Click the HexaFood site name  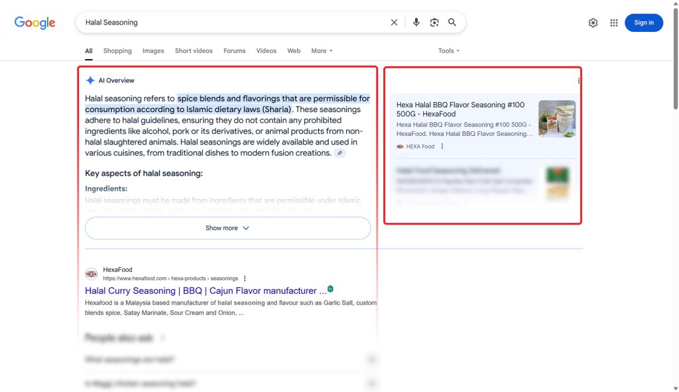[x=117, y=269]
